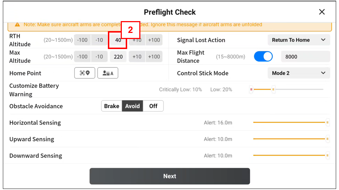Viewport: 339px width, 190px height.
Task: Click the Max Altitude value field
Action: (118, 57)
